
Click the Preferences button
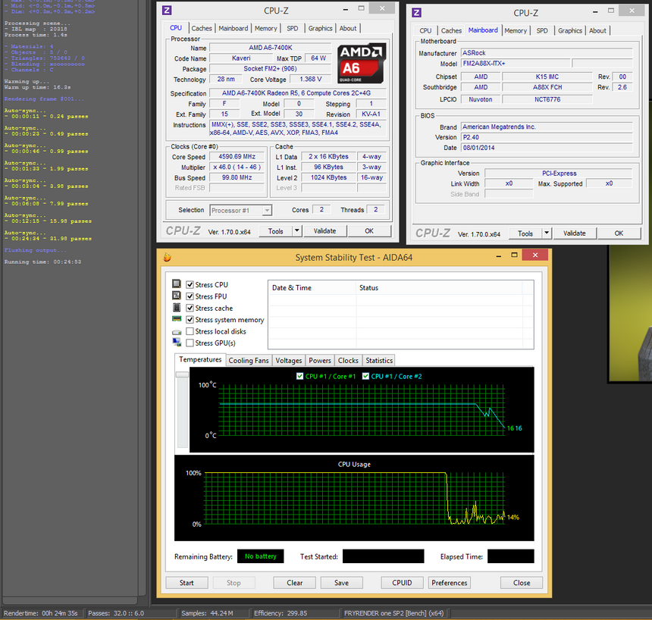pos(450,583)
